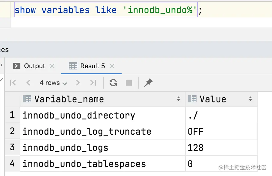Jump to last page of results

93,83
